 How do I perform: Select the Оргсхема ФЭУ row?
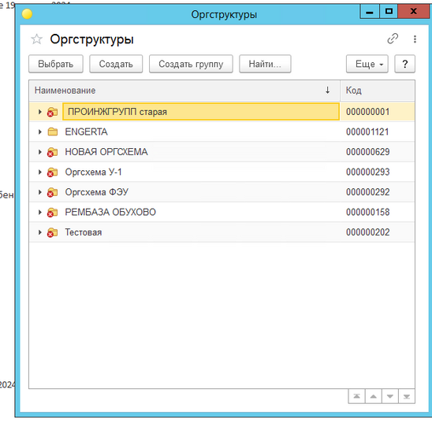(222, 192)
